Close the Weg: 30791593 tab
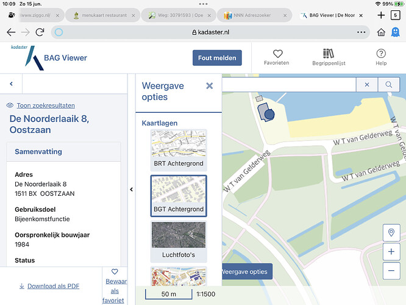Screen dimensions: 406x305 209,15
